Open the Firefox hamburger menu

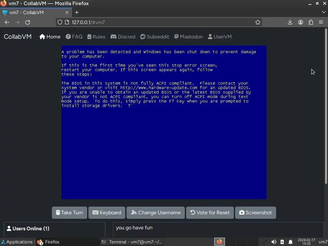click(x=321, y=22)
